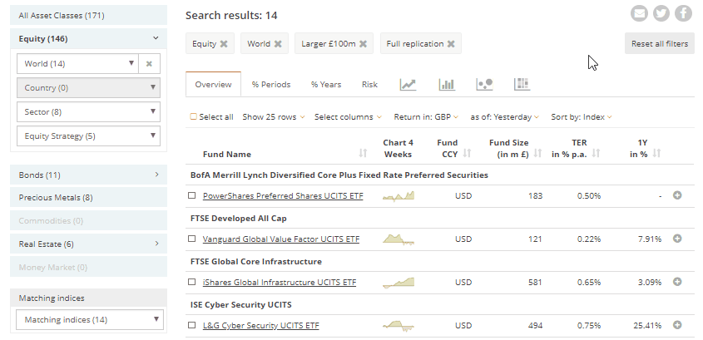Sort table by Fund Size column
Image resolution: width=703 pixels, height=340 pixels.
point(508,148)
